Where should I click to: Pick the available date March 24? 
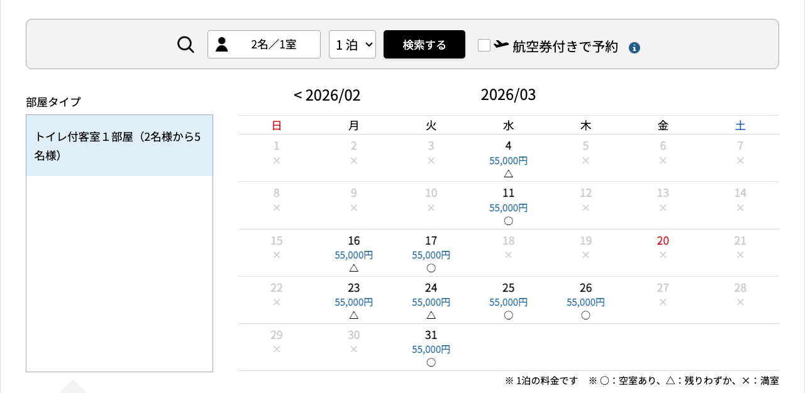pyautogui.click(x=431, y=302)
